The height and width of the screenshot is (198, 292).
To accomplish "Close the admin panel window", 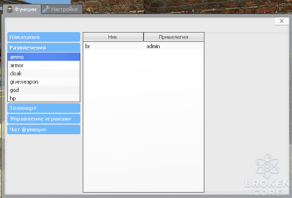I will tap(282, 21).
